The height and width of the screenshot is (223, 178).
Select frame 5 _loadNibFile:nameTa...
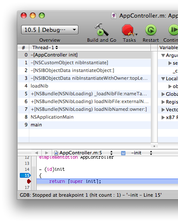84,94
